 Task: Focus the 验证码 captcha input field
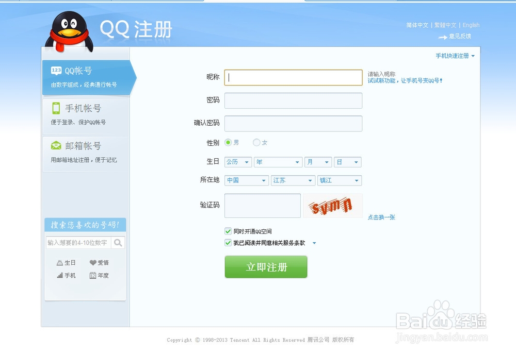263,206
